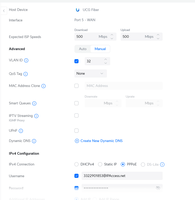Image resolution: width=195 pixels, height=200 pixels.
Task: Click the Upload speed 500 field
Action: coord(142,36)
